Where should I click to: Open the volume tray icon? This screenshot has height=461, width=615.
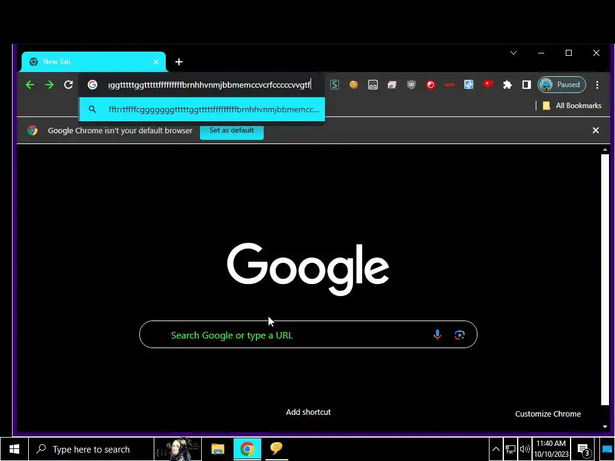(524, 449)
